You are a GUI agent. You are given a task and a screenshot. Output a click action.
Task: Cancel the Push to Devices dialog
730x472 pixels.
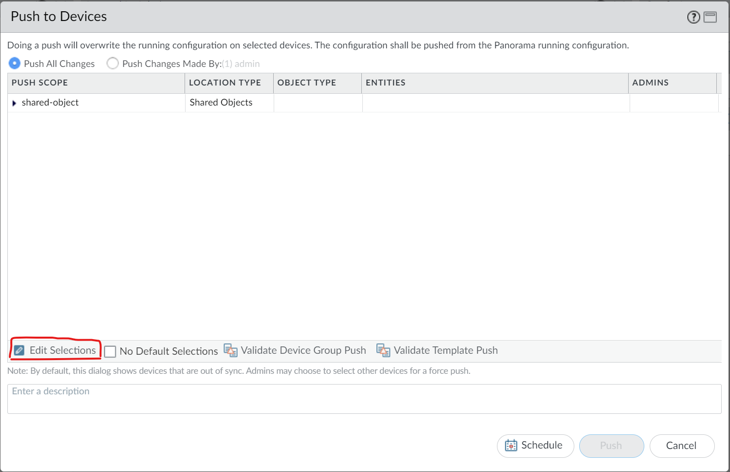click(682, 446)
